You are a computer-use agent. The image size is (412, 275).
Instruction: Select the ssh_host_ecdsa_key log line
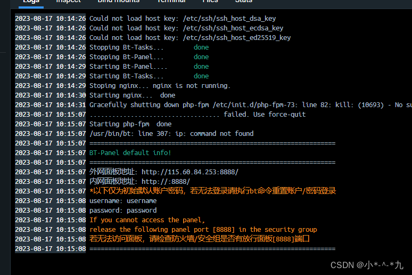click(x=186, y=28)
